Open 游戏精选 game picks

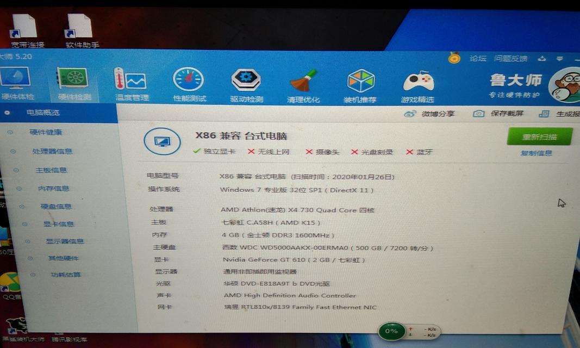(x=417, y=86)
